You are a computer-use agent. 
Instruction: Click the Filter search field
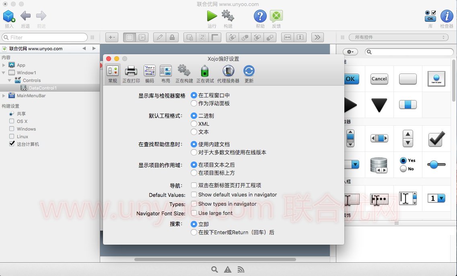pos(45,37)
